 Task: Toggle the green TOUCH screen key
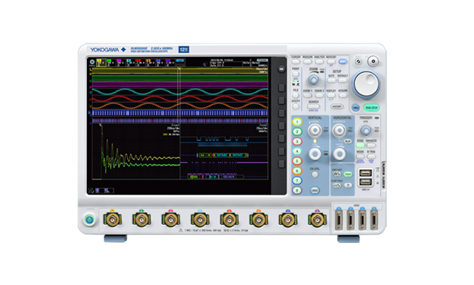tap(348, 174)
